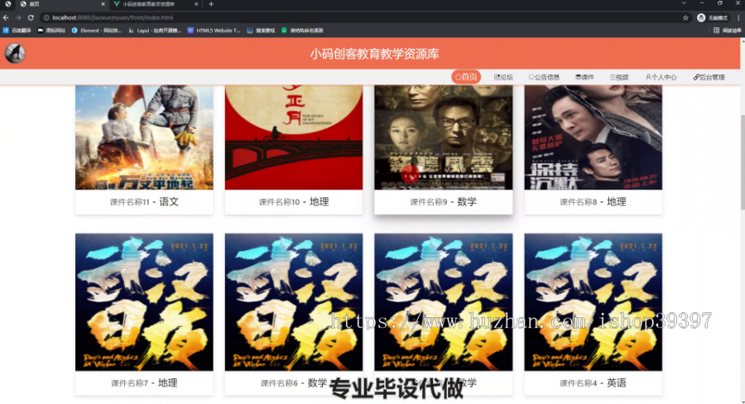This screenshot has width=745, height=404.
Task: Open the second bookmark with the flag icon
Action: pyautogui.click(x=51, y=31)
